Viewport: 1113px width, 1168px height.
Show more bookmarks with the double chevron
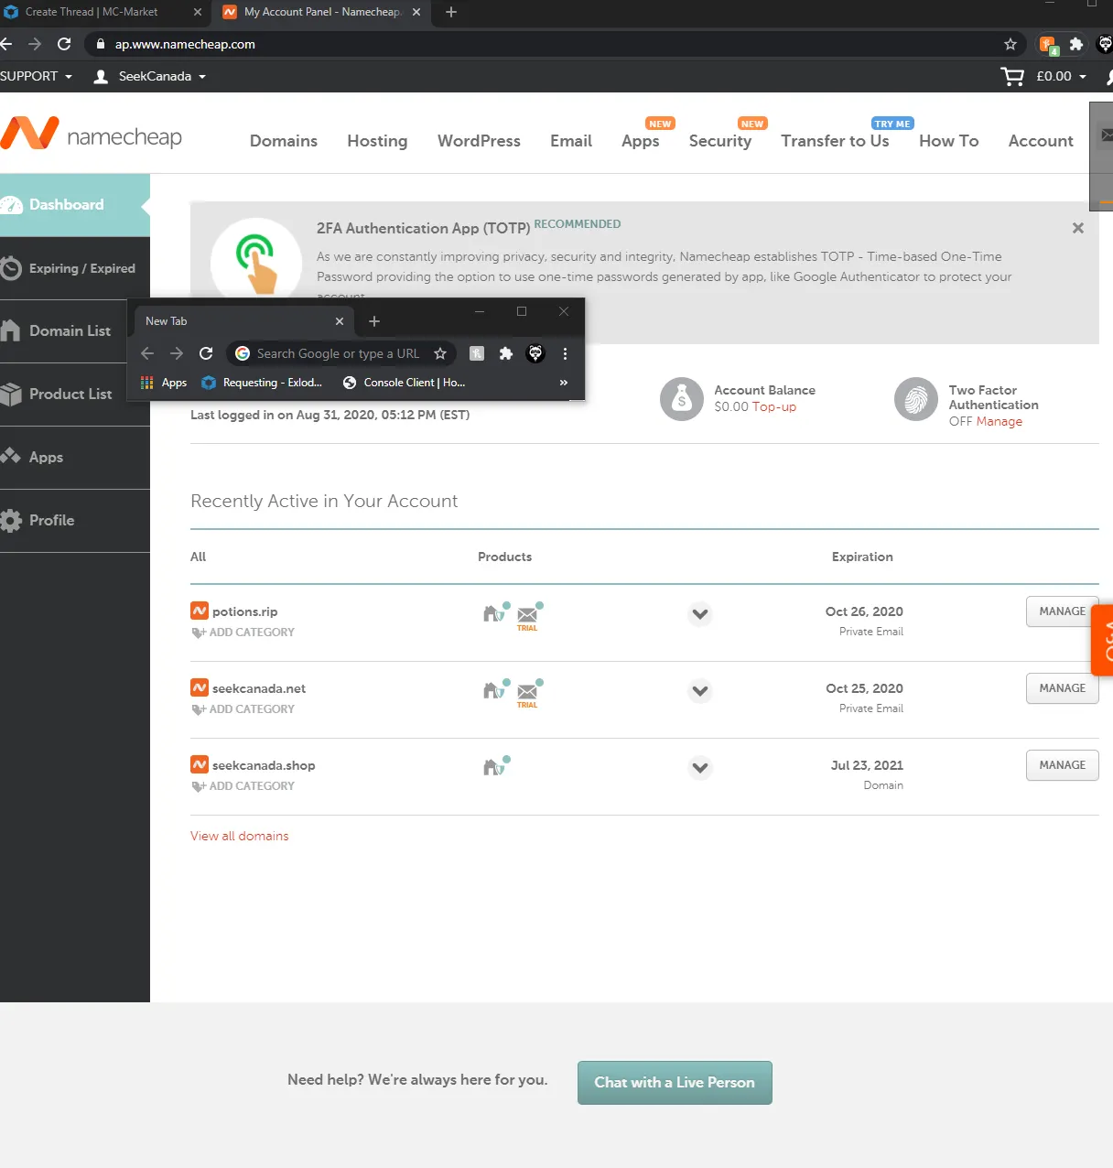564,383
